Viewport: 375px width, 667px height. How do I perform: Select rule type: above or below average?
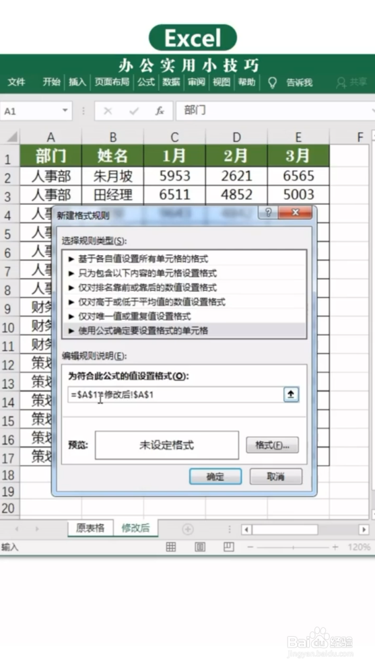click(184, 302)
